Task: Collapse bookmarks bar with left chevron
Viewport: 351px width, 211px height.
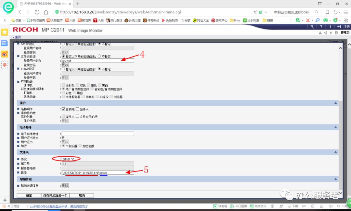Action: [x=5, y=20]
